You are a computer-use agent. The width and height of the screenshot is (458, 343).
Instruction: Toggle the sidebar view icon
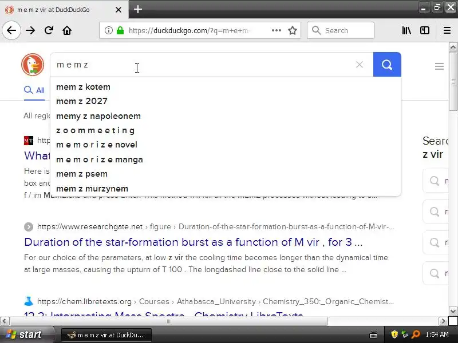tap(425, 30)
